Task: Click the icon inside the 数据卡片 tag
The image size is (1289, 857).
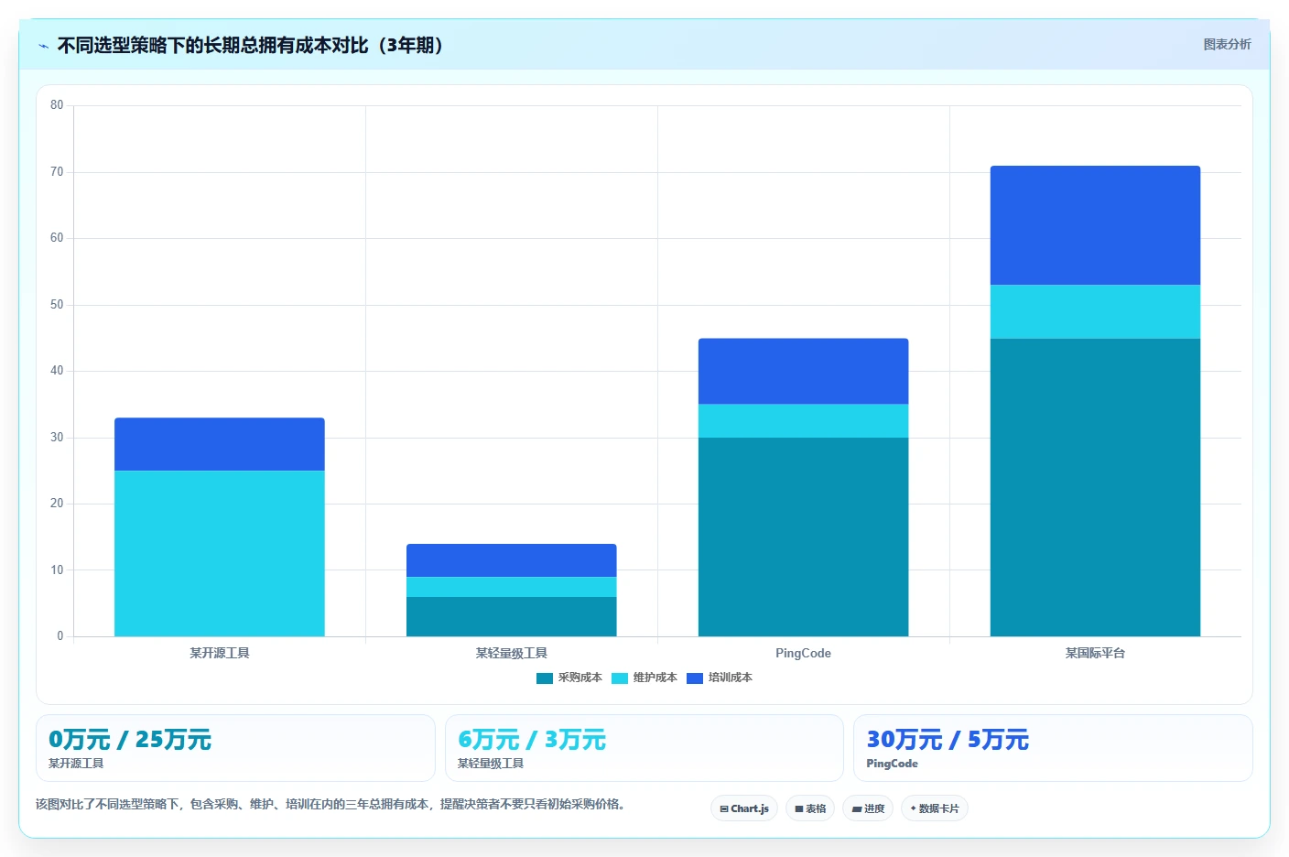Action: [x=914, y=809]
